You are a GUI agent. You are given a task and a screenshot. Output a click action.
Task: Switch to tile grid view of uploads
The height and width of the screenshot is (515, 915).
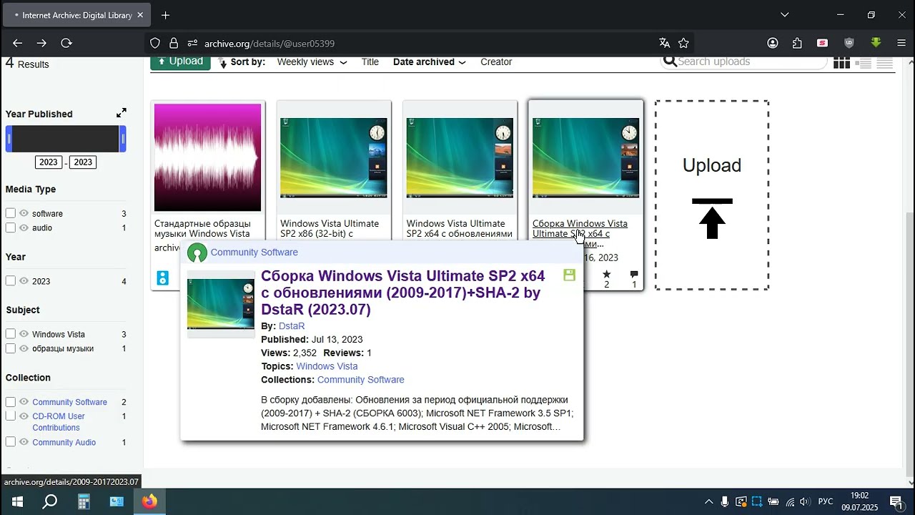[x=841, y=62]
